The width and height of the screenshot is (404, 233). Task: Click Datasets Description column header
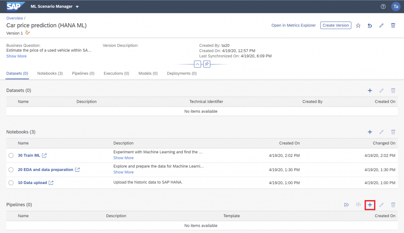tap(86, 101)
